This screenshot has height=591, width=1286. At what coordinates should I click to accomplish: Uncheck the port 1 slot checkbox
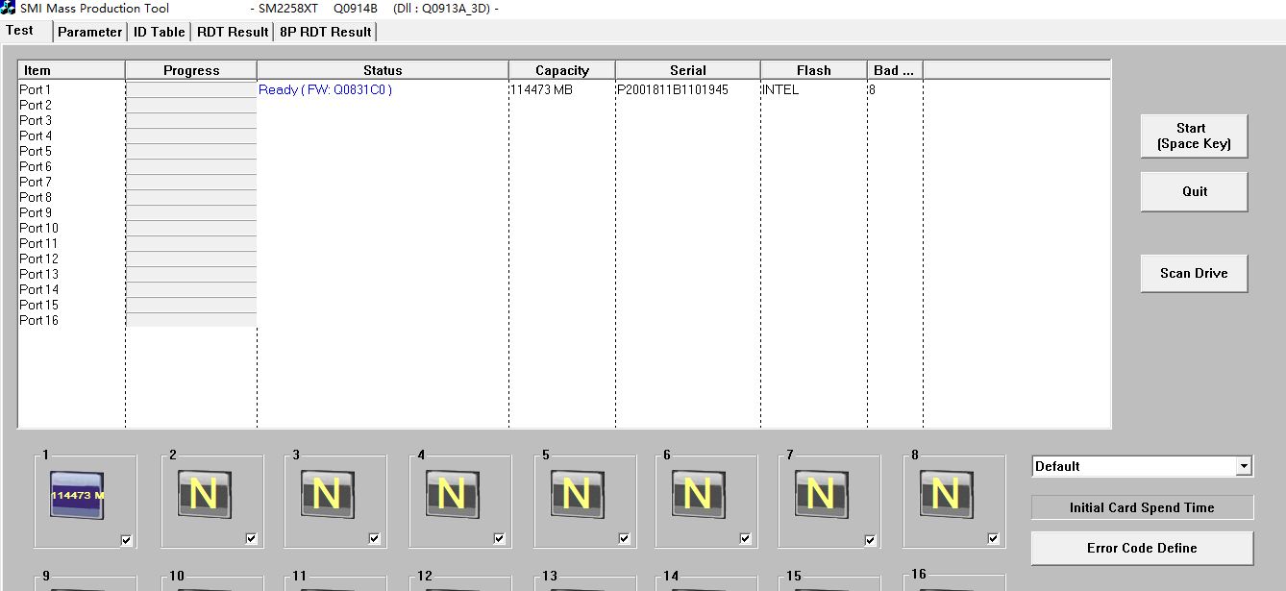(x=127, y=540)
